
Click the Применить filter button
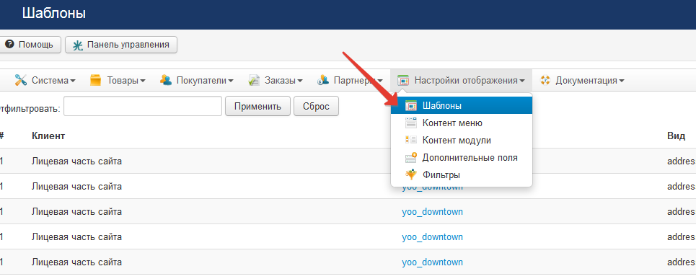(257, 107)
